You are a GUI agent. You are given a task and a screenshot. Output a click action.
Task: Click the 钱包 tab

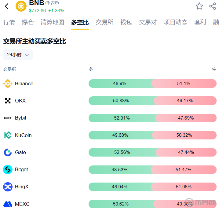pos(126,22)
